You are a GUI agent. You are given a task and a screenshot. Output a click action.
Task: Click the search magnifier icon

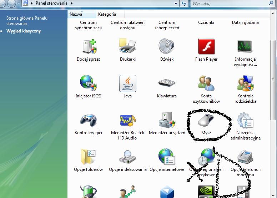[x=271, y=3]
